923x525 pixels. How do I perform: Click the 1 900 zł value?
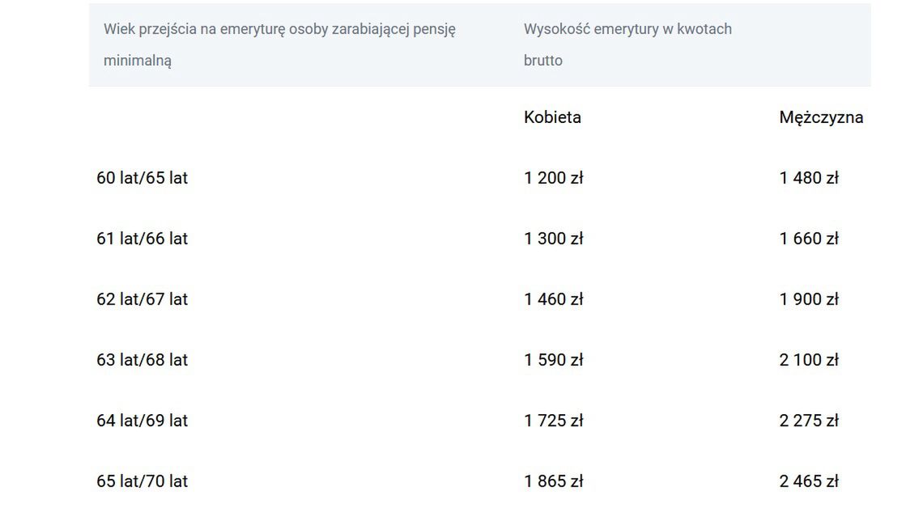(809, 299)
